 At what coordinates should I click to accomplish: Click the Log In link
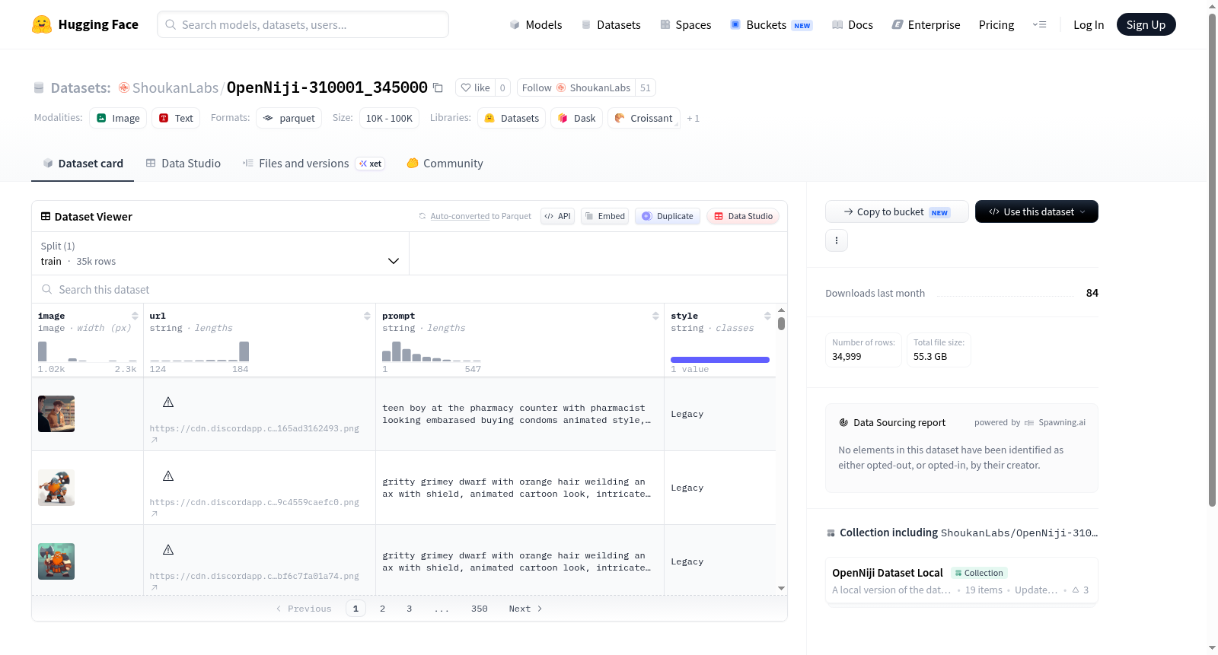(x=1088, y=24)
